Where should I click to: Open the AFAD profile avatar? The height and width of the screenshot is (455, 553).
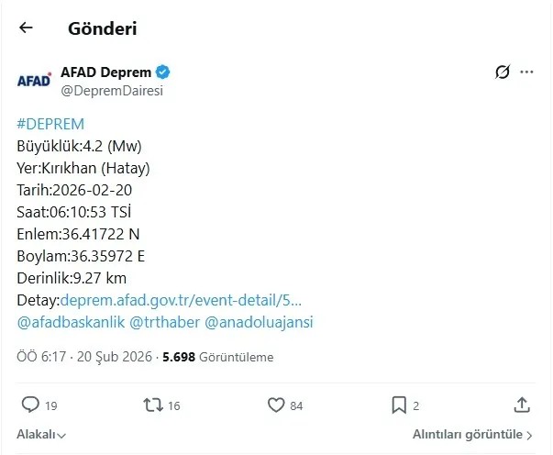coord(35,81)
